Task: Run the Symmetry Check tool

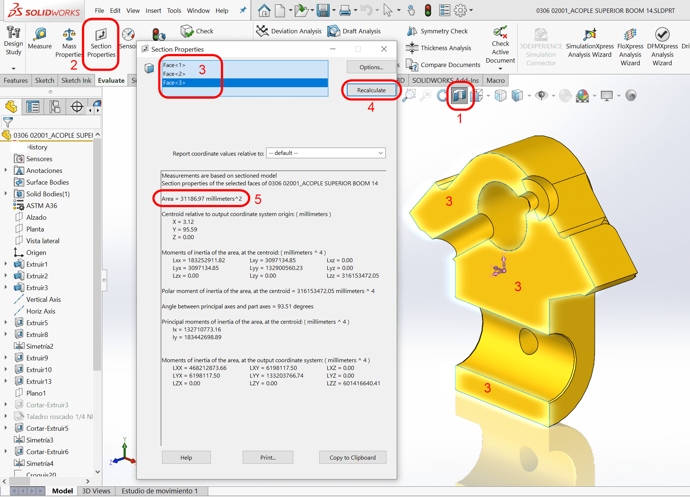Action: pos(437,31)
